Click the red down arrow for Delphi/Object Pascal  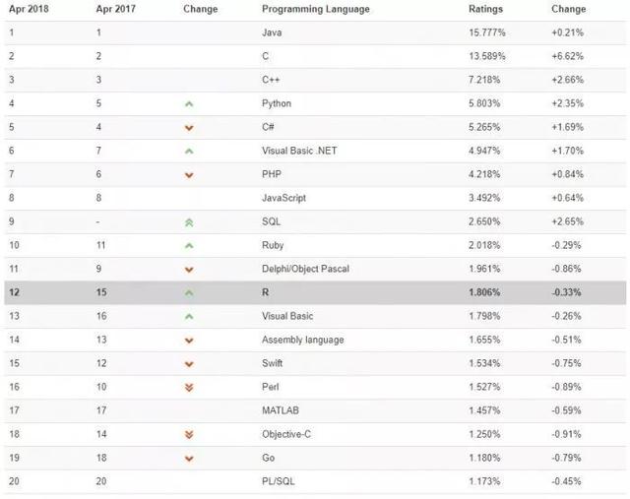point(189,269)
